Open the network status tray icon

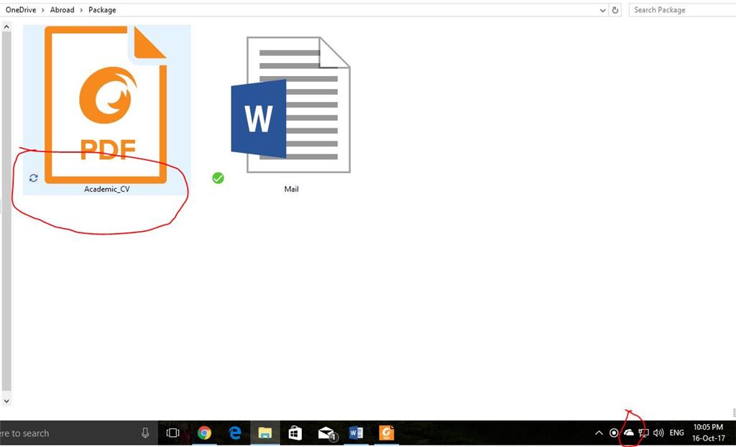point(643,433)
